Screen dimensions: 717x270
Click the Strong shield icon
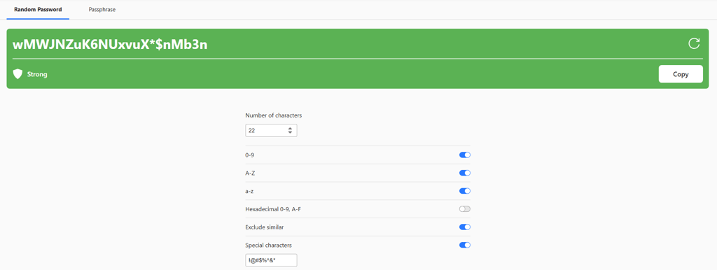(x=18, y=74)
